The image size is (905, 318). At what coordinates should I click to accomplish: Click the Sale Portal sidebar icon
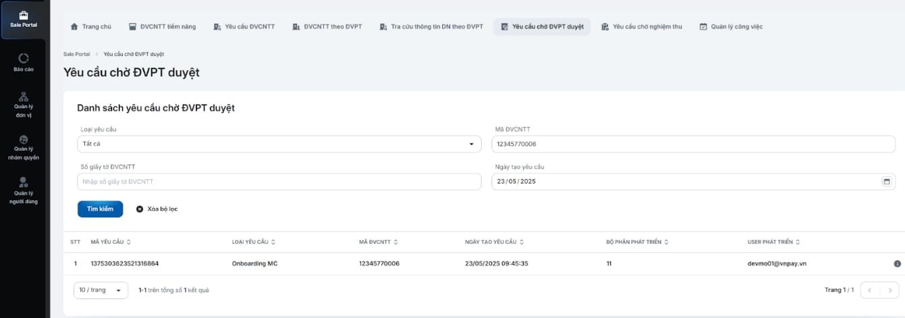click(23, 19)
